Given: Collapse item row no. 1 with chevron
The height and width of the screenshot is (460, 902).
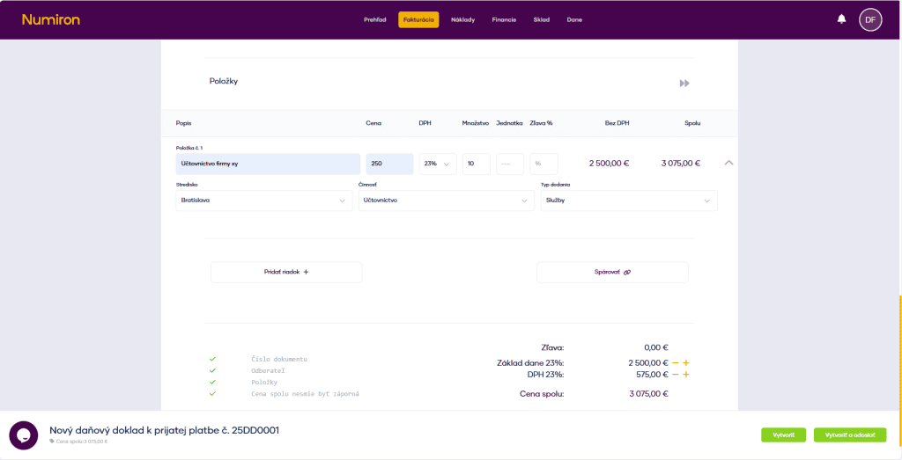Looking at the screenshot, I should (x=728, y=163).
